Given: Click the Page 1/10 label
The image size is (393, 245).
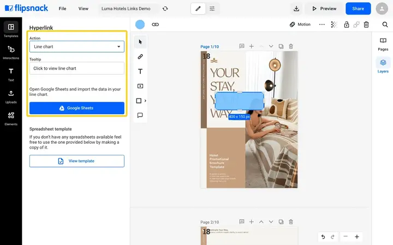Looking at the screenshot, I should (x=210, y=47).
